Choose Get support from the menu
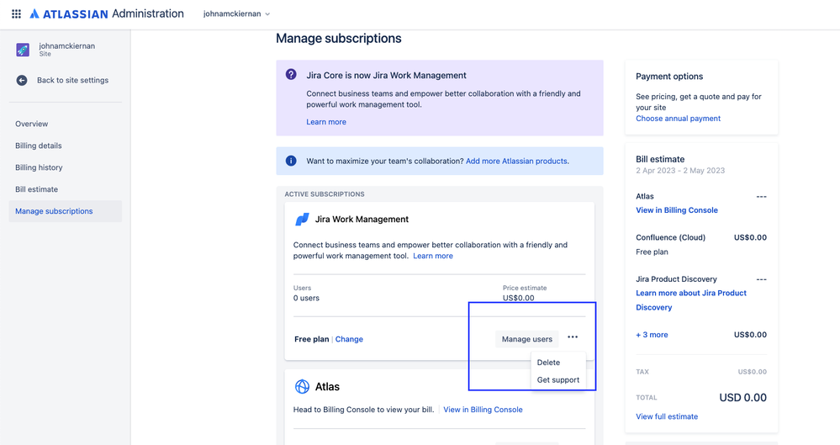Image resolution: width=840 pixels, height=445 pixels. (x=557, y=380)
